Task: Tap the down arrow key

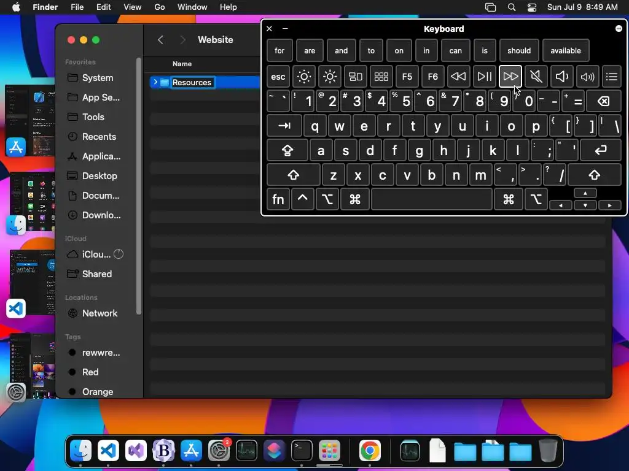Action: pyautogui.click(x=585, y=205)
